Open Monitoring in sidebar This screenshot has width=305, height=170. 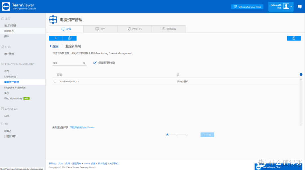10,77
